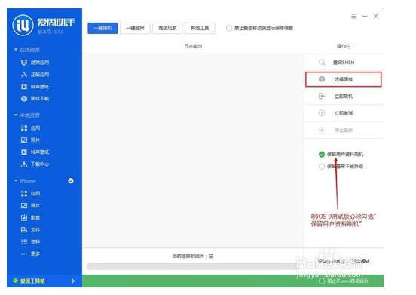Click the empty log output area
The height and width of the screenshot is (295, 416).
[x=193, y=151]
